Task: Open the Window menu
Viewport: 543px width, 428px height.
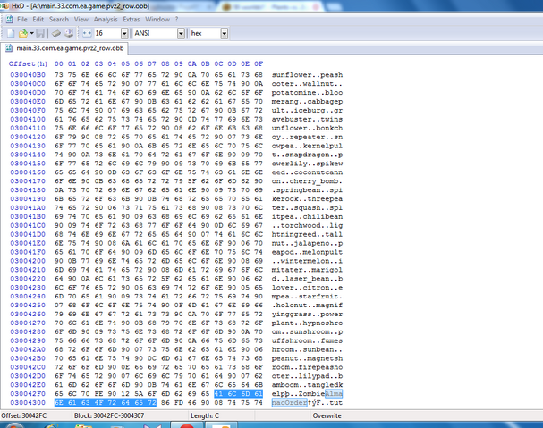Action: point(157,20)
